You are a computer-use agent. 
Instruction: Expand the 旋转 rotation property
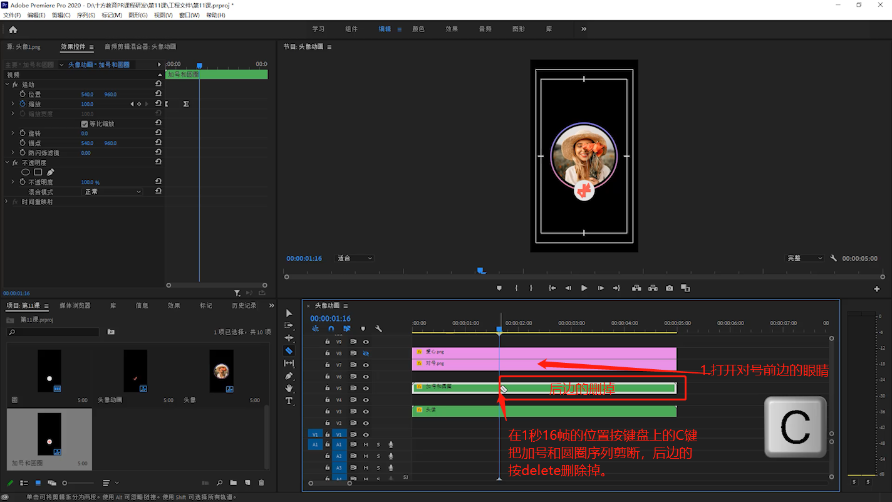[x=13, y=133]
